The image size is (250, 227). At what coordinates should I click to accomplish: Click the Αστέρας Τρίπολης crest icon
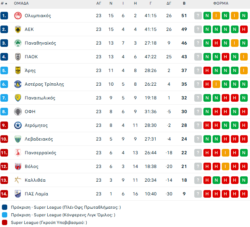pyautogui.click(x=18, y=84)
